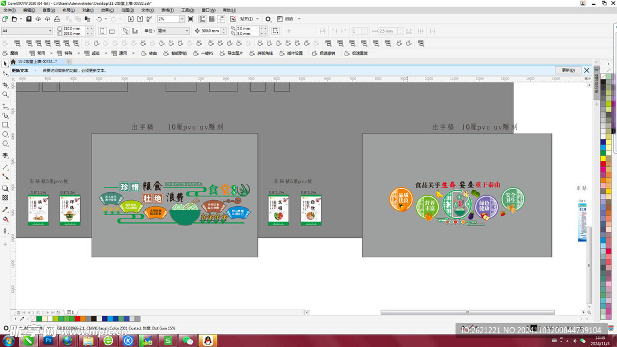
Task: Select the Rectangle tool
Action: tap(5, 125)
